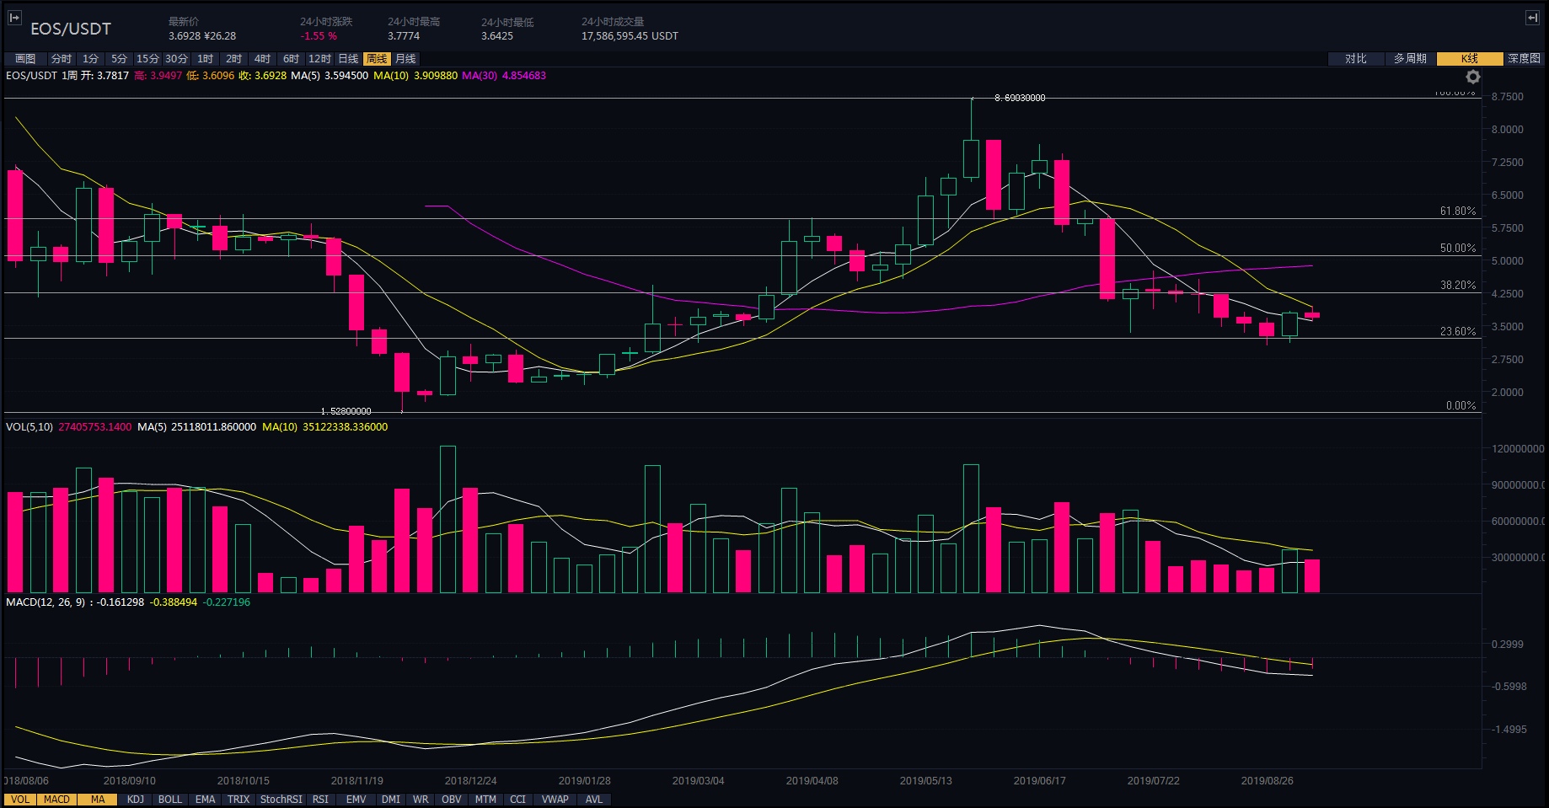Enable the VWAP indicator
This screenshot has width=1549, height=808.
pos(555,800)
